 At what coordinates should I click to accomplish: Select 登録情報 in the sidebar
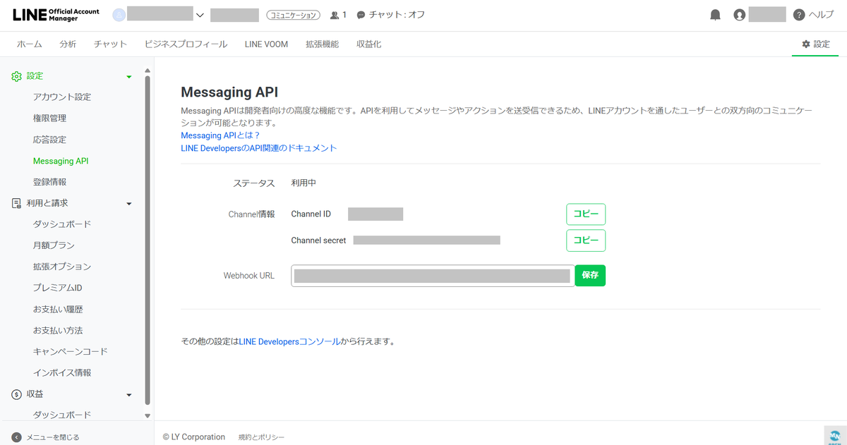click(x=49, y=182)
